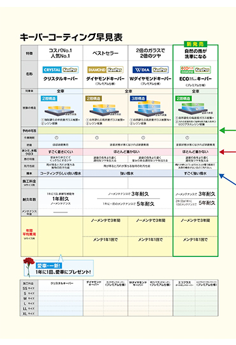Click the 3層構造 badge for Wダイヤモンドキーパー
This screenshot has height=345, width=236.
[138, 98]
